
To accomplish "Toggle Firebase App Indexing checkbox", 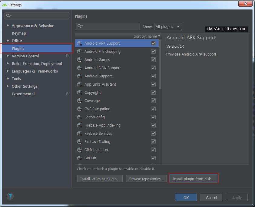I will coord(153,125).
